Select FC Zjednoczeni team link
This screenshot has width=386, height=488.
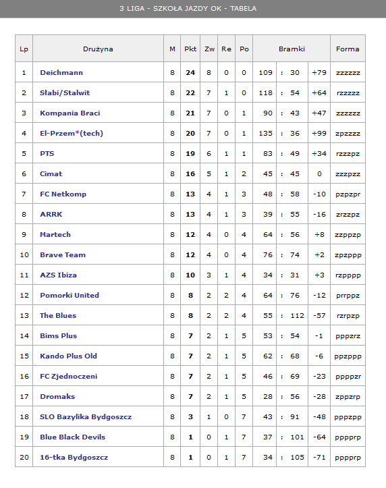pyautogui.click(x=69, y=376)
